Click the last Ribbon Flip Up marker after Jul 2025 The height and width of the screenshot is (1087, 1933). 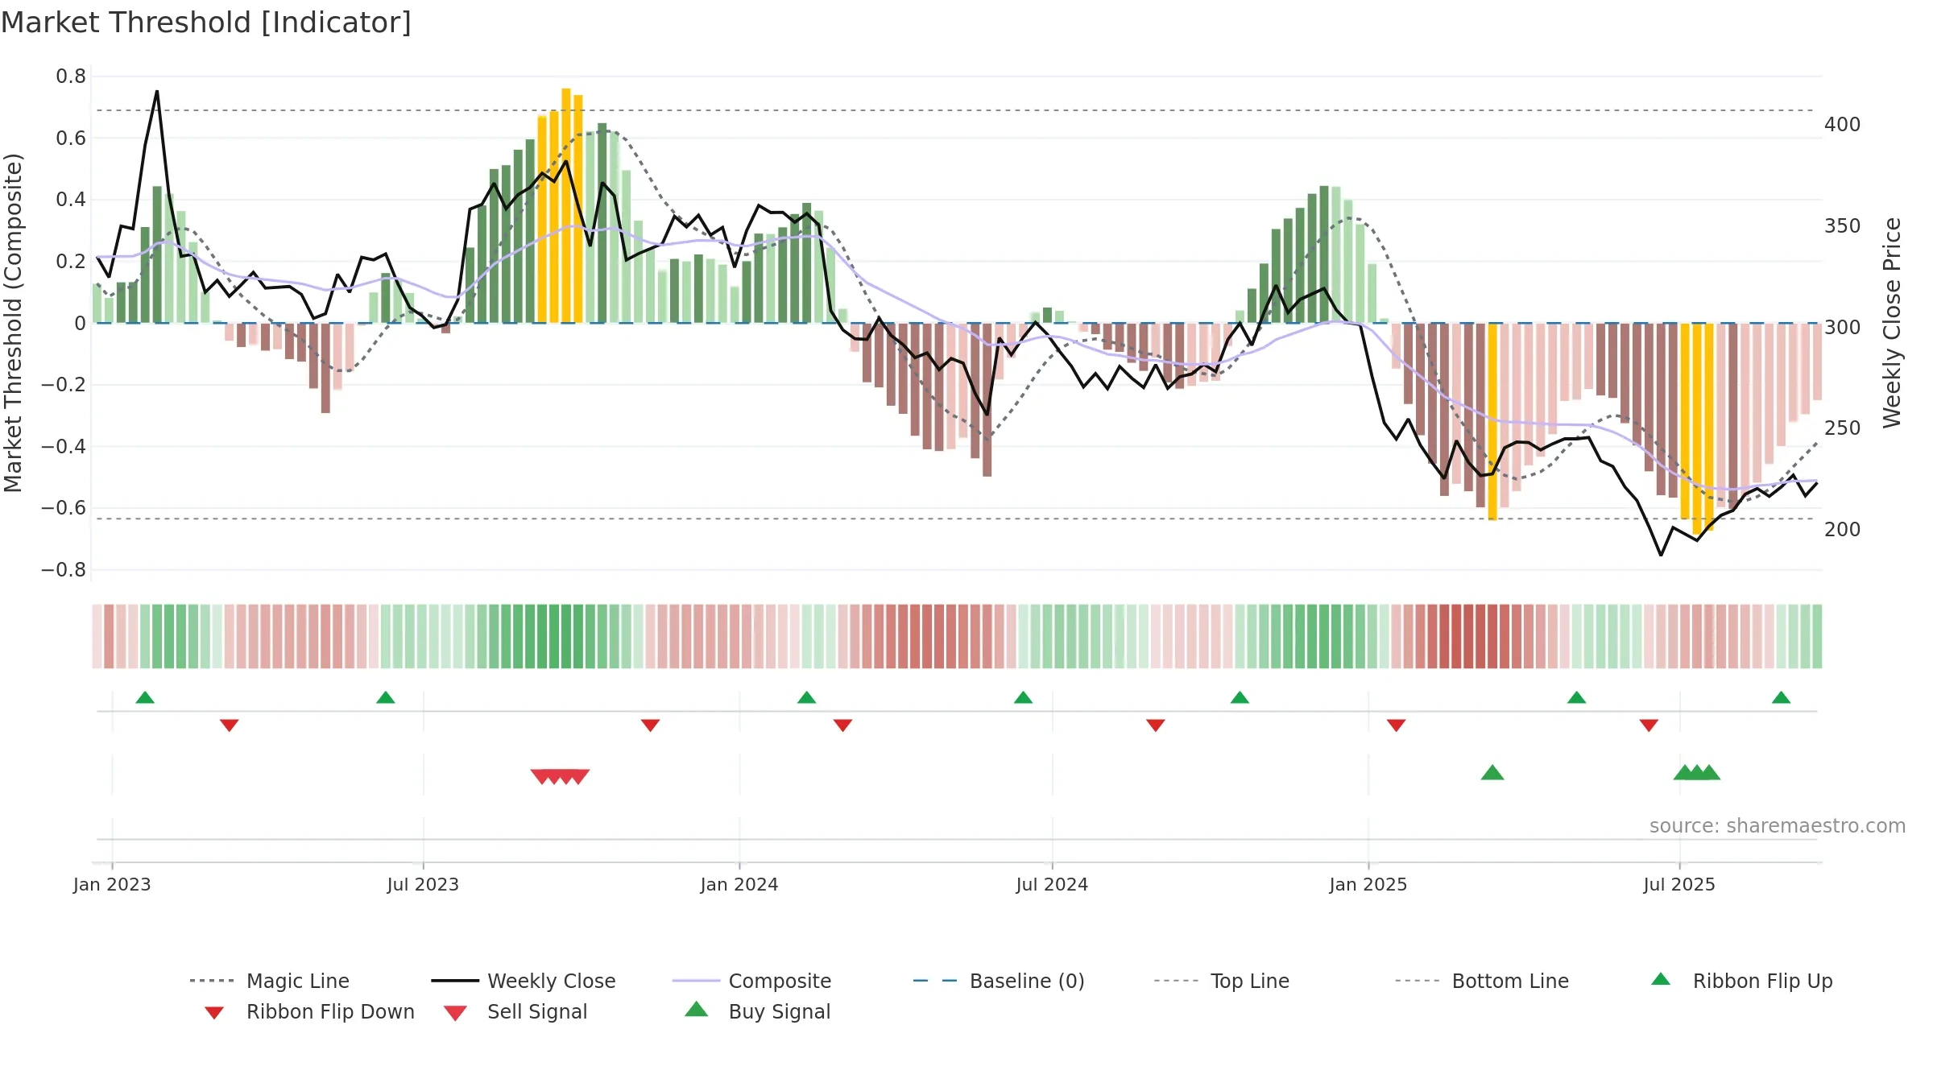point(1781,697)
